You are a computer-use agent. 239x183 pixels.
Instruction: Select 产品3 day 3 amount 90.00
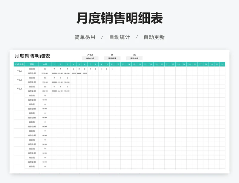(x=68, y=91)
